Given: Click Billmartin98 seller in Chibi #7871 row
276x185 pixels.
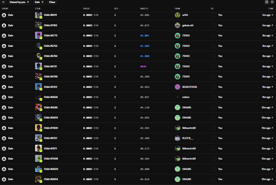Looking at the screenshot, I should coord(189,149).
